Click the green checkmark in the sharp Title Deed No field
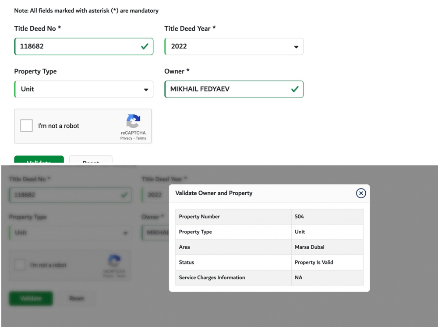Viewport: 438px width, 327px height. pyautogui.click(x=145, y=46)
